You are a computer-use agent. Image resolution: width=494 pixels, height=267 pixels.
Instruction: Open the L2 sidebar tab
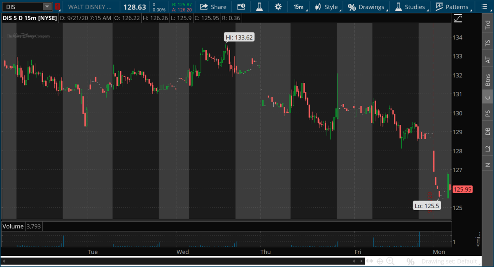tap(488, 148)
